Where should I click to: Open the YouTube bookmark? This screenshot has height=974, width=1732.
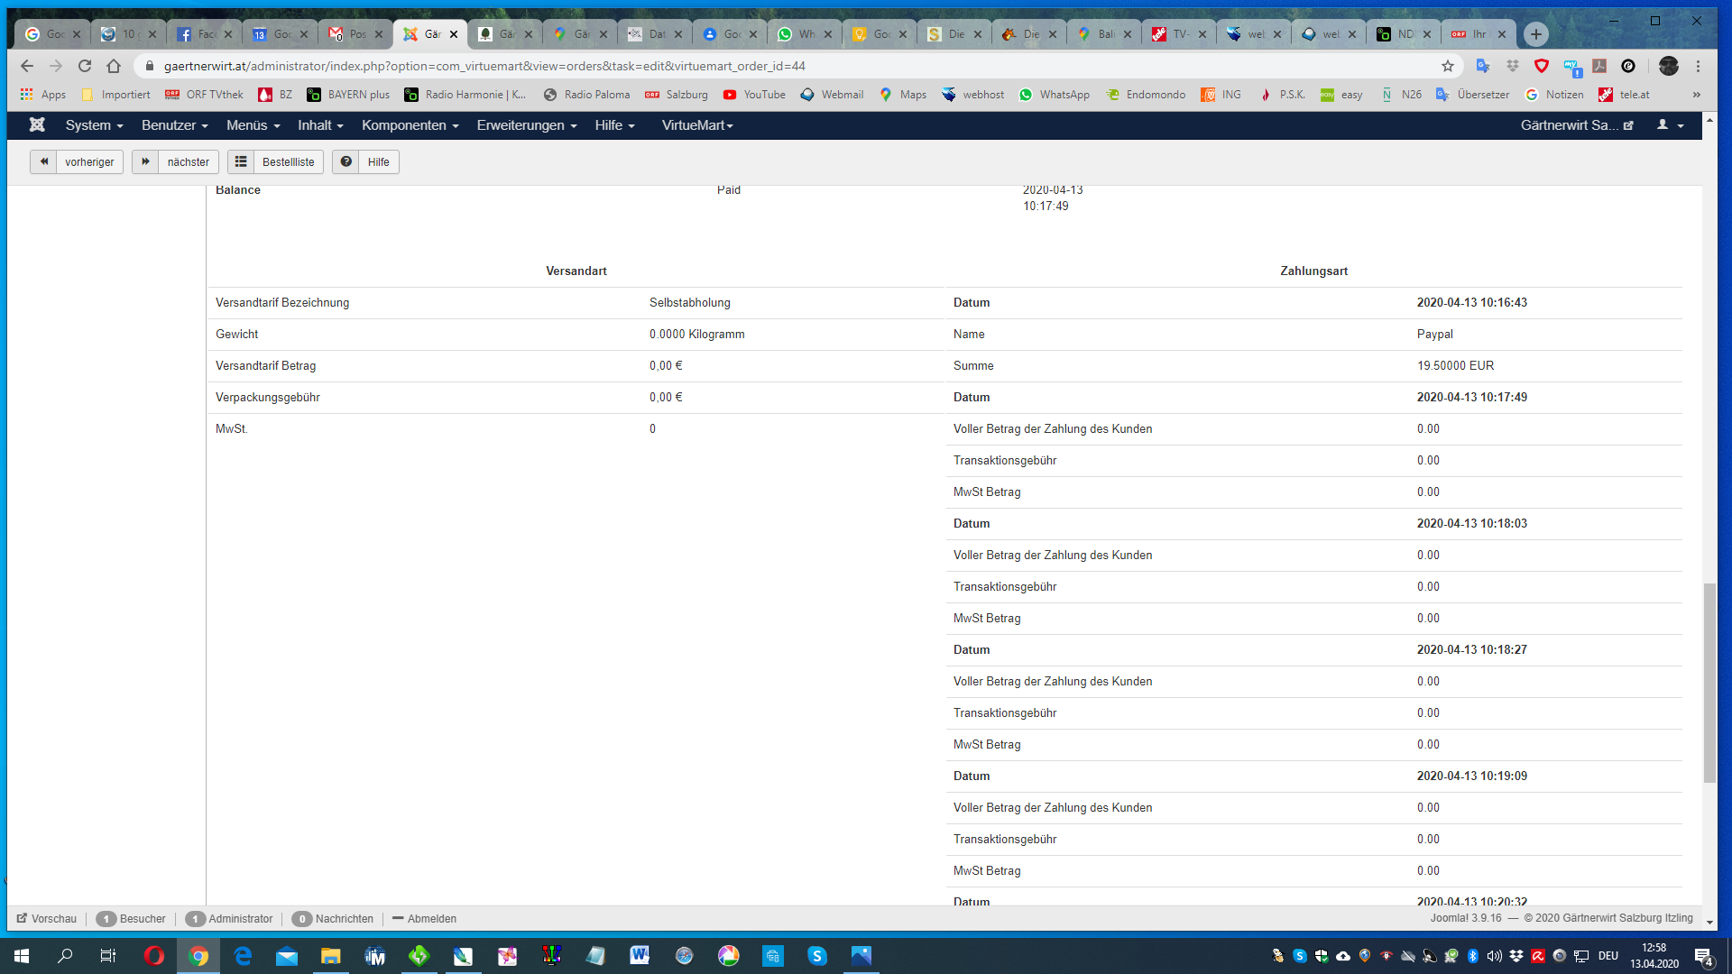pos(754,95)
